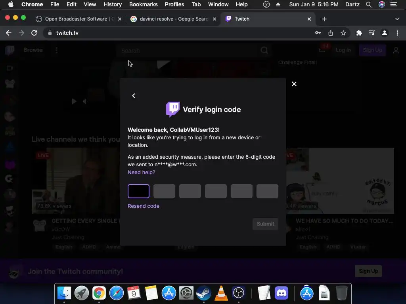Open the Bookmarks menu
Image resolution: width=406 pixels, height=304 pixels.
[x=144, y=4]
